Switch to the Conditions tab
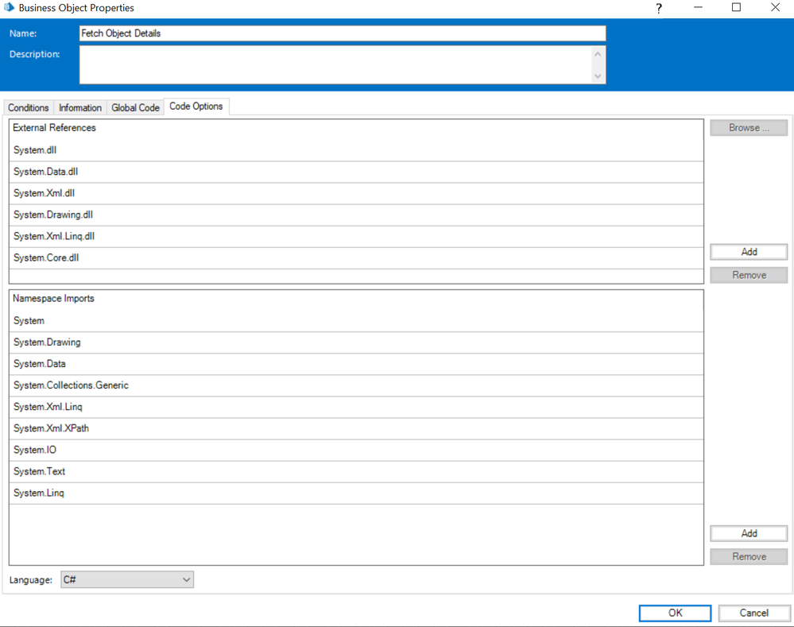 coord(29,108)
